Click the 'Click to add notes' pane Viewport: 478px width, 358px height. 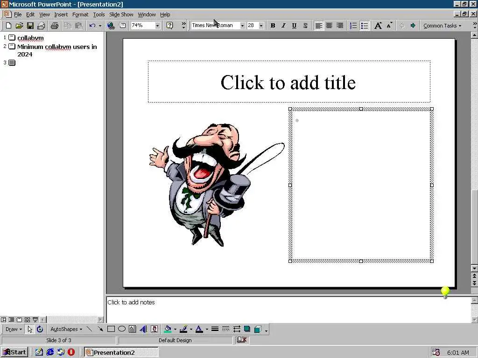(289, 309)
